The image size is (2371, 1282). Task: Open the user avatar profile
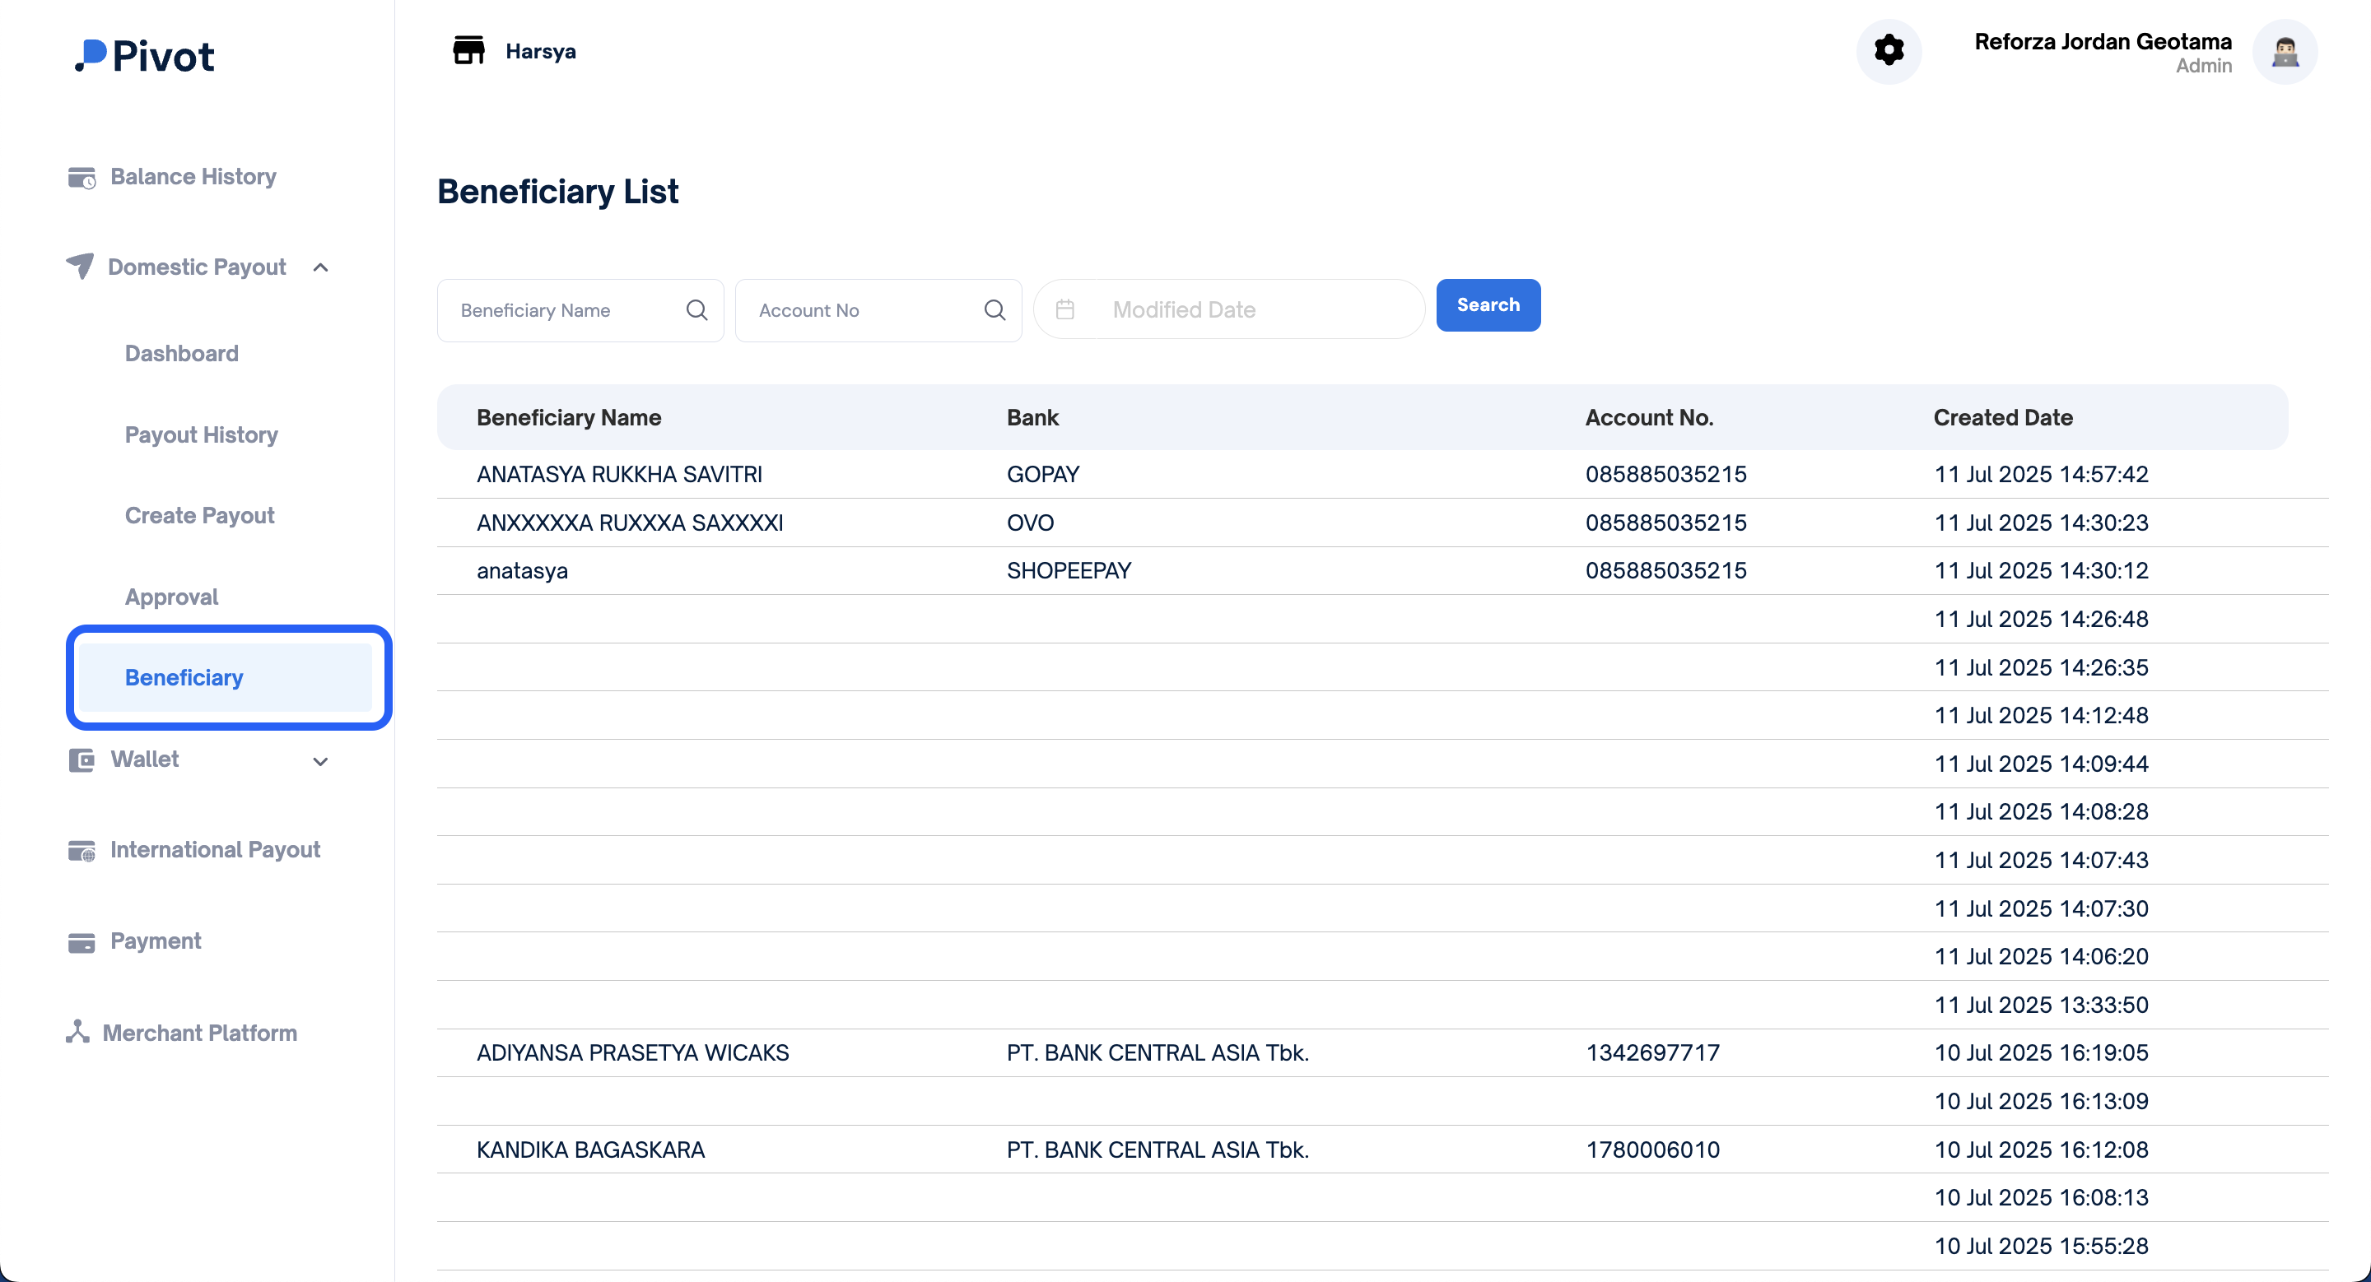pos(2284,53)
